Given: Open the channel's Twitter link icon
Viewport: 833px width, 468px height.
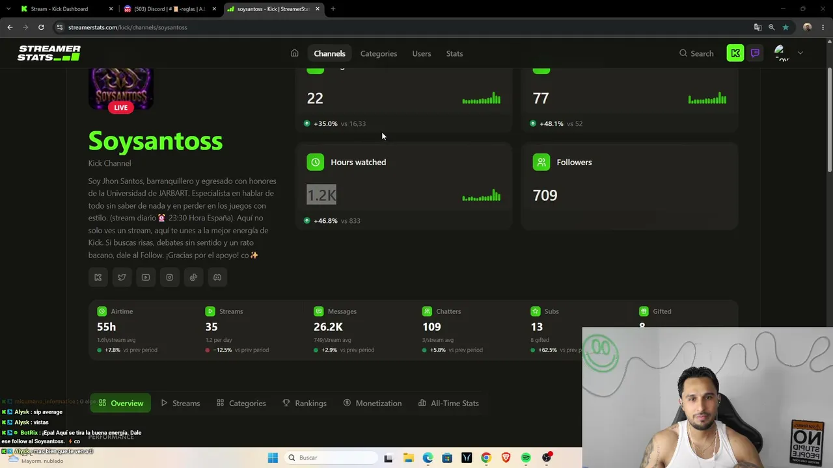Looking at the screenshot, I should [x=122, y=278].
